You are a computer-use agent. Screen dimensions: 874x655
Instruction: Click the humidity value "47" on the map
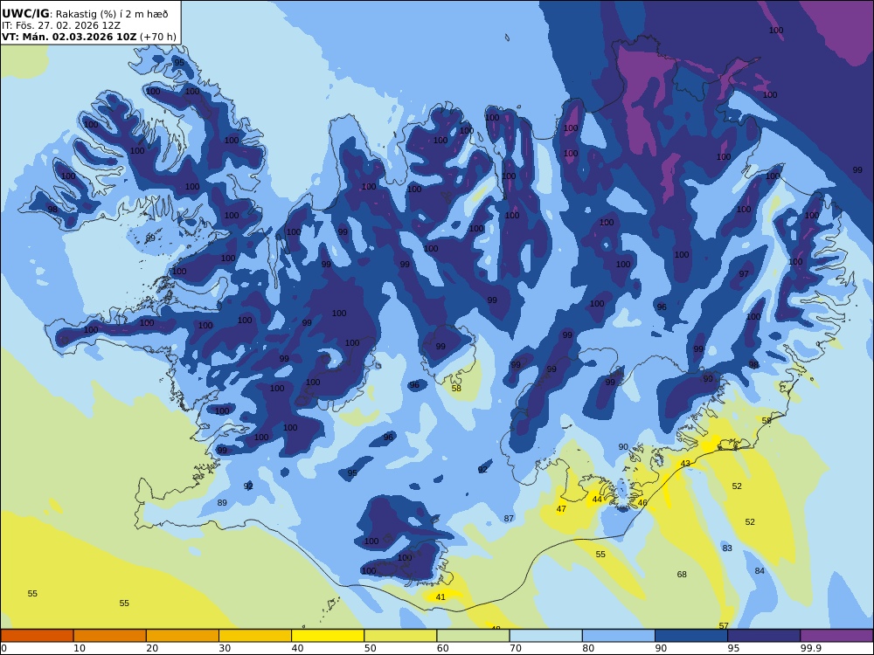(561, 508)
